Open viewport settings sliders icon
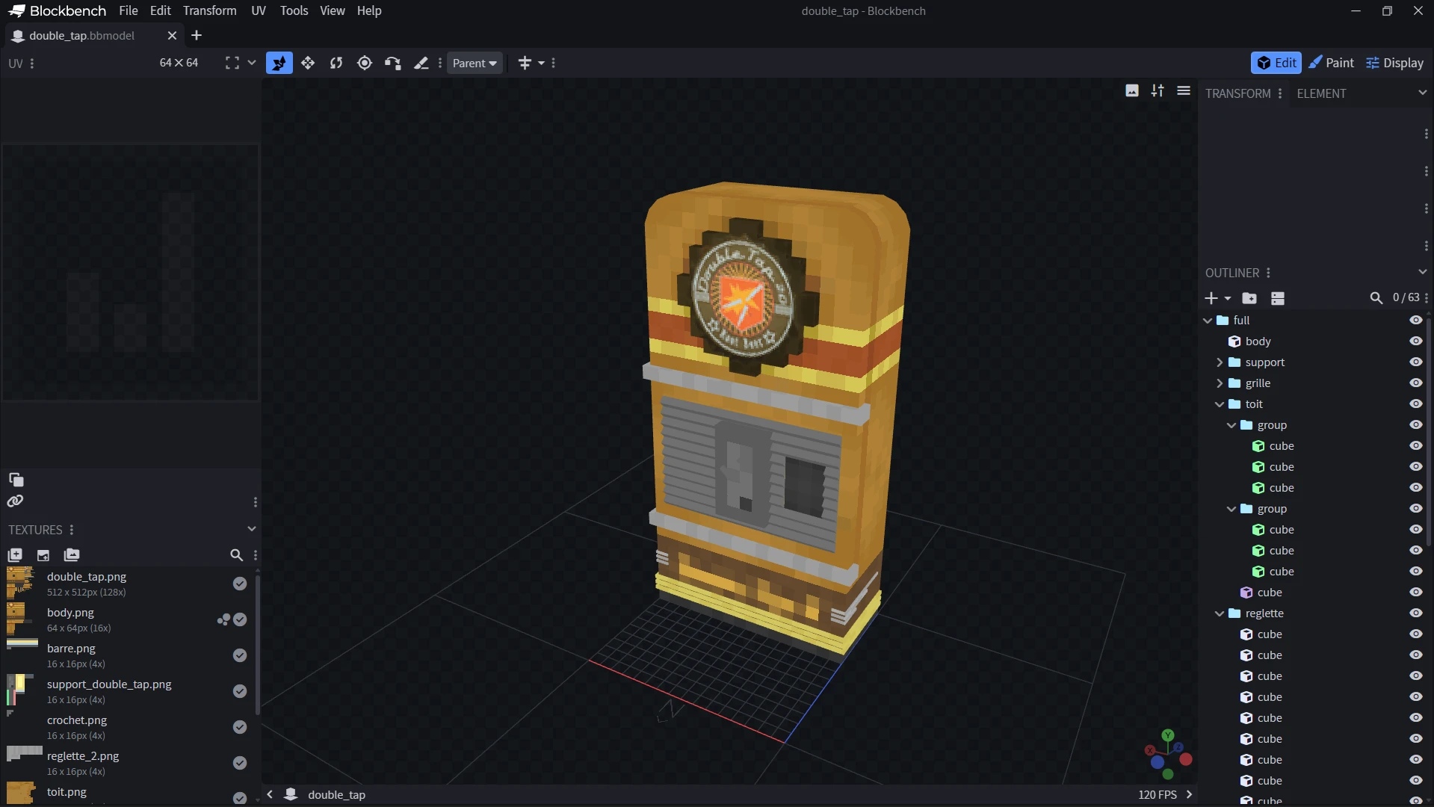 pos(1158,90)
